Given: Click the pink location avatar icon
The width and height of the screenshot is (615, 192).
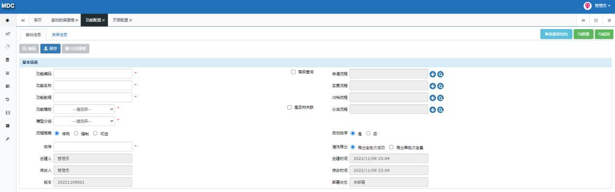Looking at the screenshot, I should point(588,6).
